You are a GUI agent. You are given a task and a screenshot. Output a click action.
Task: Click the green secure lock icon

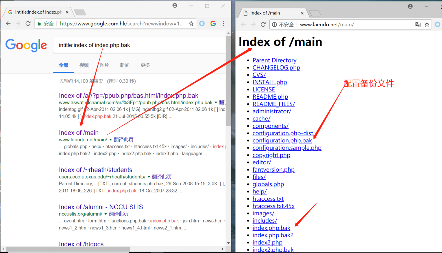(39, 24)
